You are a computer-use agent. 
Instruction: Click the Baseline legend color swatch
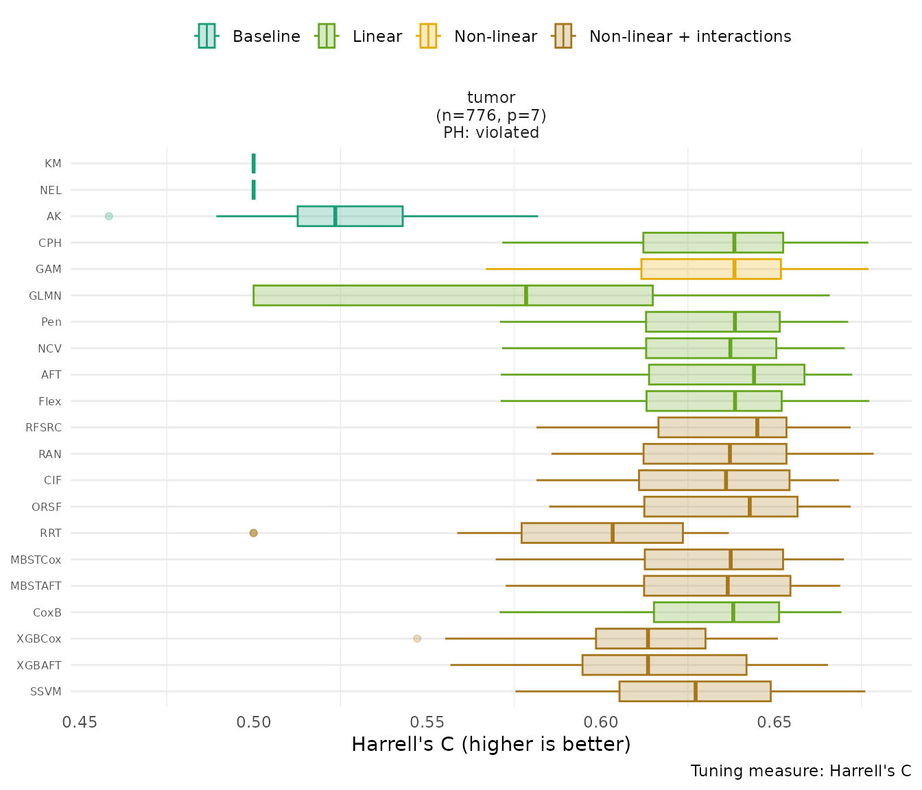pyautogui.click(x=206, y=36)
